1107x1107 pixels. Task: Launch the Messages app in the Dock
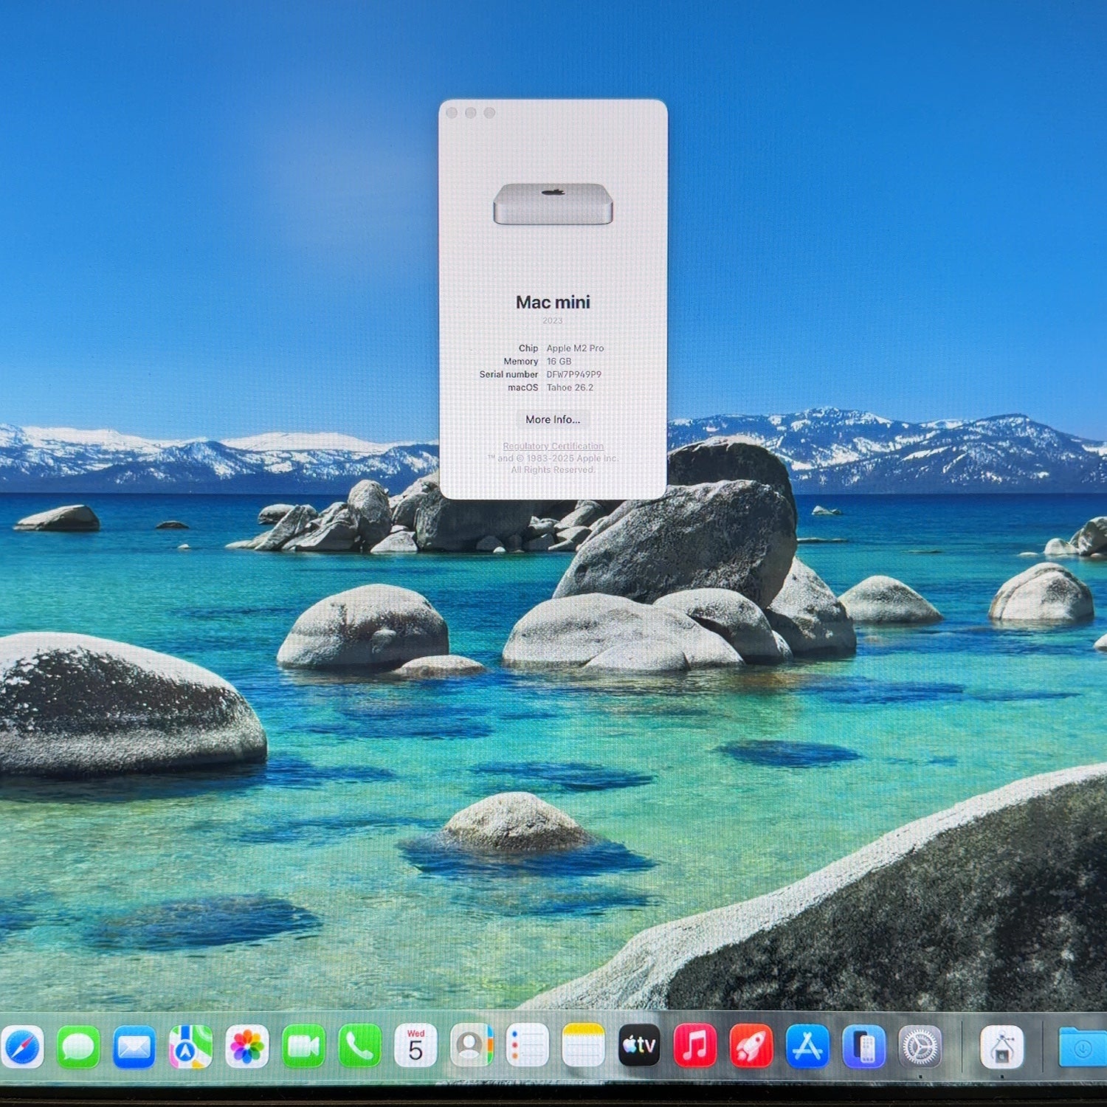point(78,1046)
